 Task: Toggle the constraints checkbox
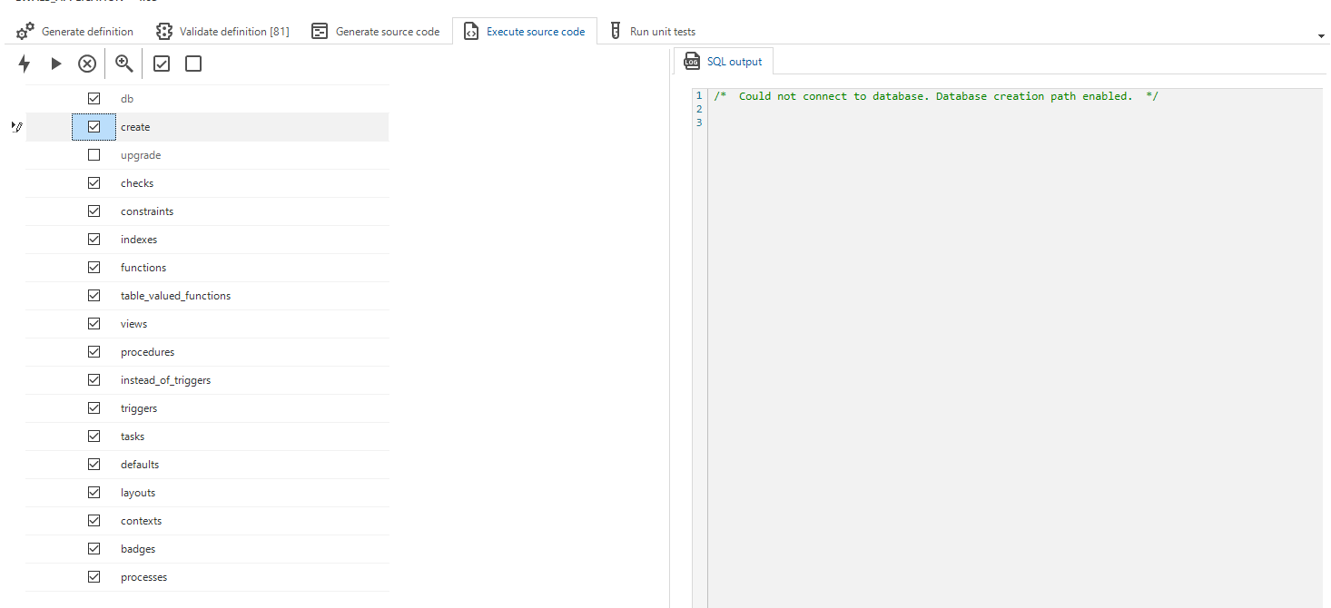(94, 211)
